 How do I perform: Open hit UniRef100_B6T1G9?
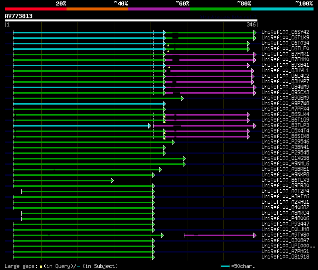click(285, 120)
